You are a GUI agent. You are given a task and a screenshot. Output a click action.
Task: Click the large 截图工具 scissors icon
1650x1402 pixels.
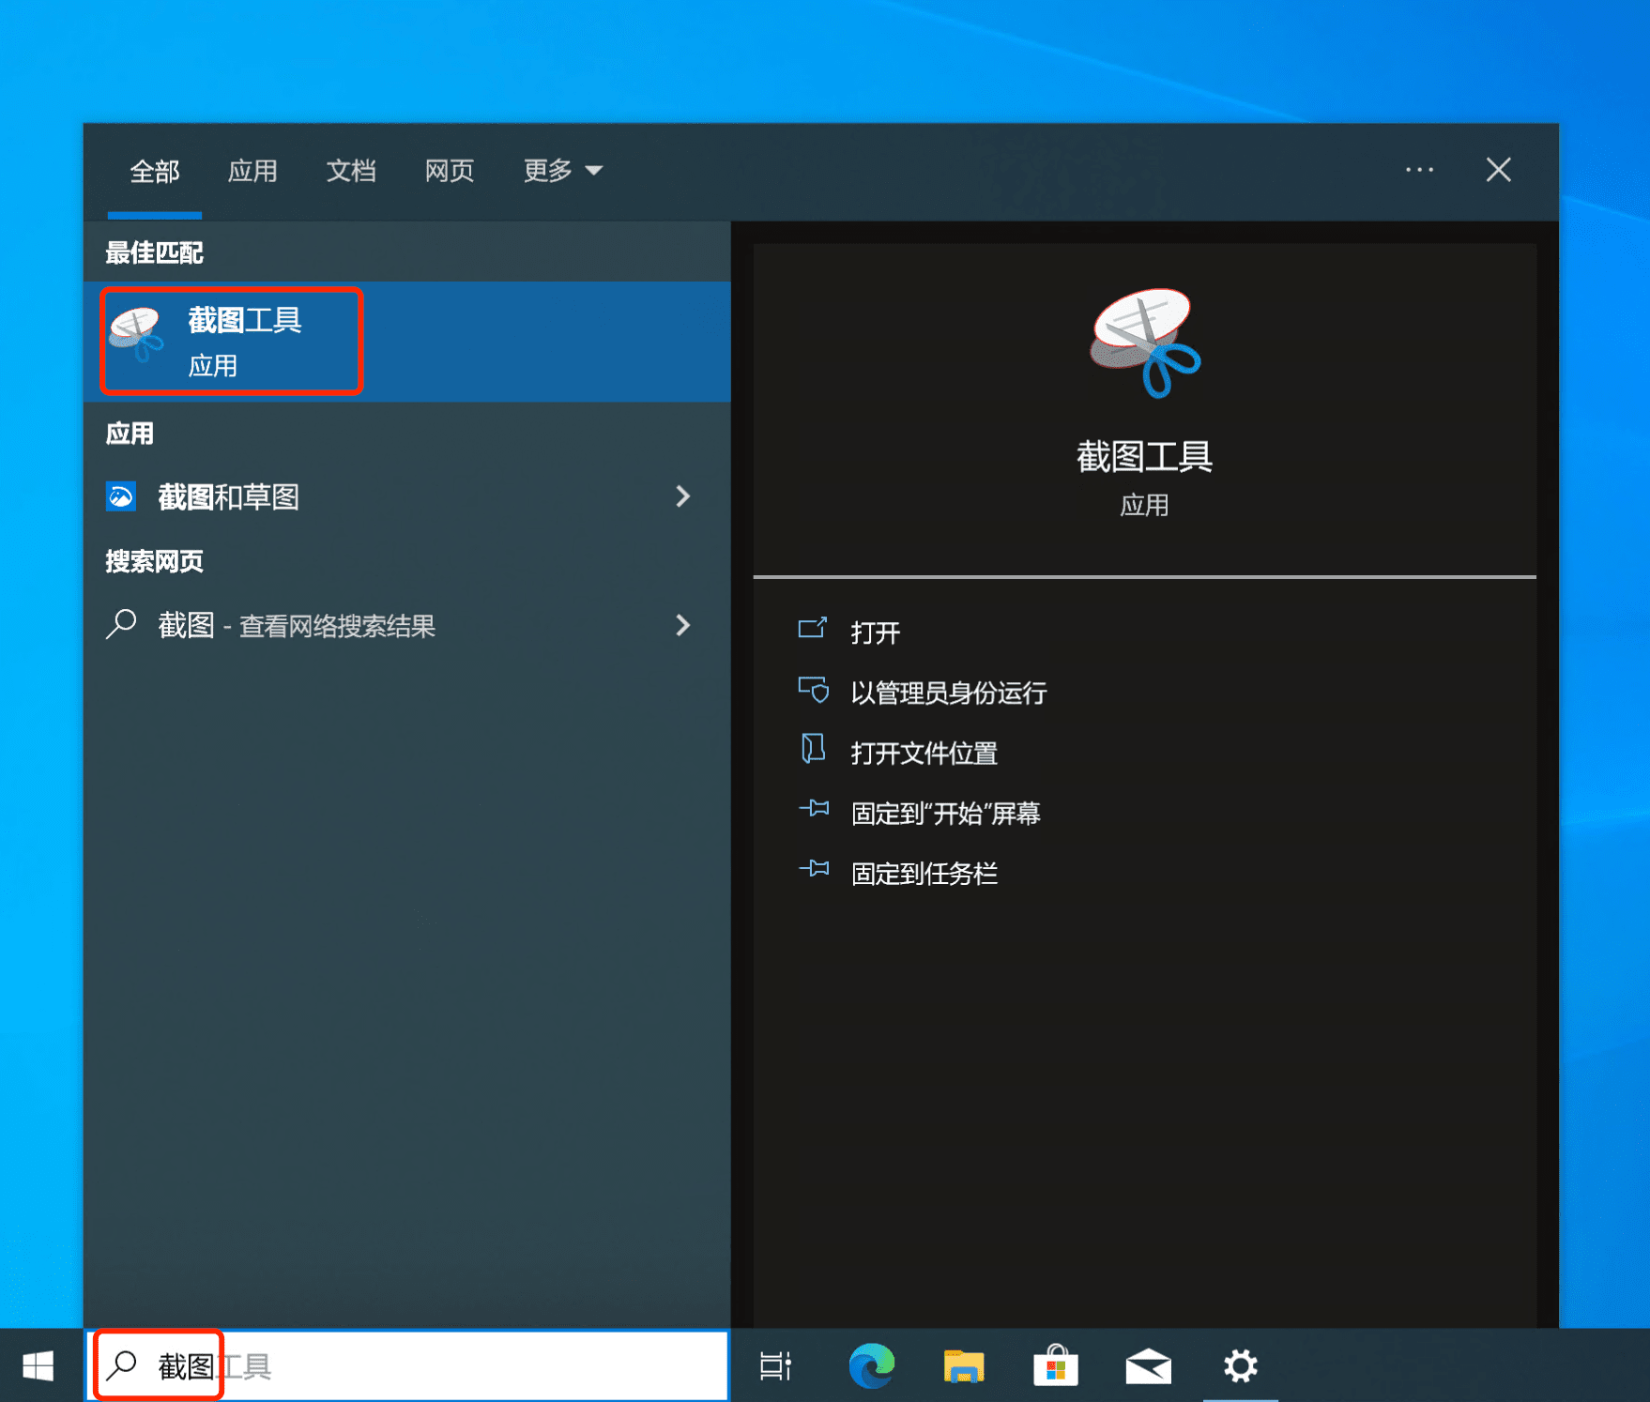point(1144,343)
